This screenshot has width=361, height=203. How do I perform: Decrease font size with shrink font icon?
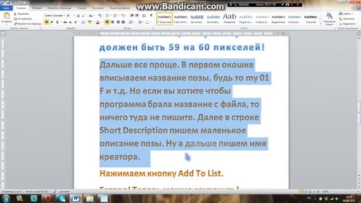click(x=83, y=16)
